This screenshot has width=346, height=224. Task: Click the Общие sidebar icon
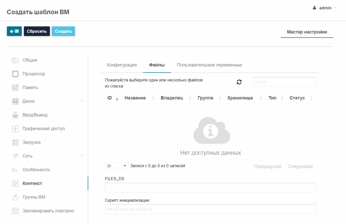[15, 60]
